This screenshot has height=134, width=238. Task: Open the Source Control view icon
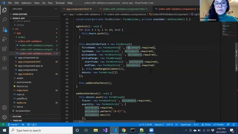pos(4,29)
